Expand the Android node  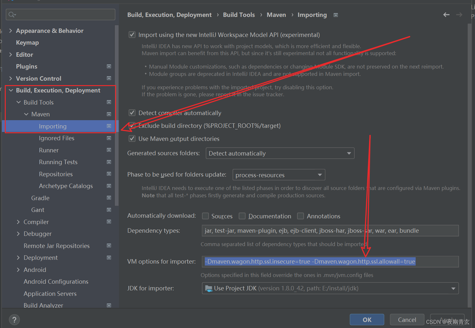coord(18,270)
